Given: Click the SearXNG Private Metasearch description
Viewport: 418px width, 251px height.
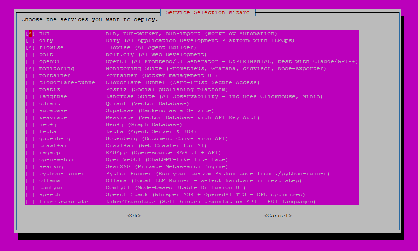Looking at the screenshot, I should coord(167,166).
